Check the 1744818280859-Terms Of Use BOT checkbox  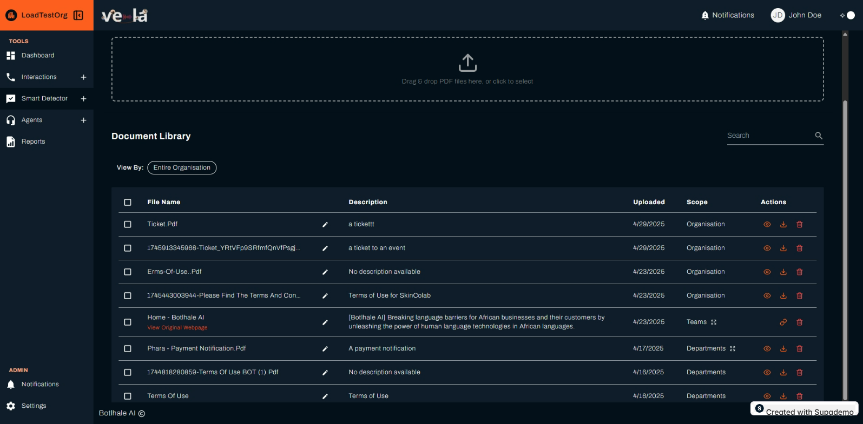point(128,372)
